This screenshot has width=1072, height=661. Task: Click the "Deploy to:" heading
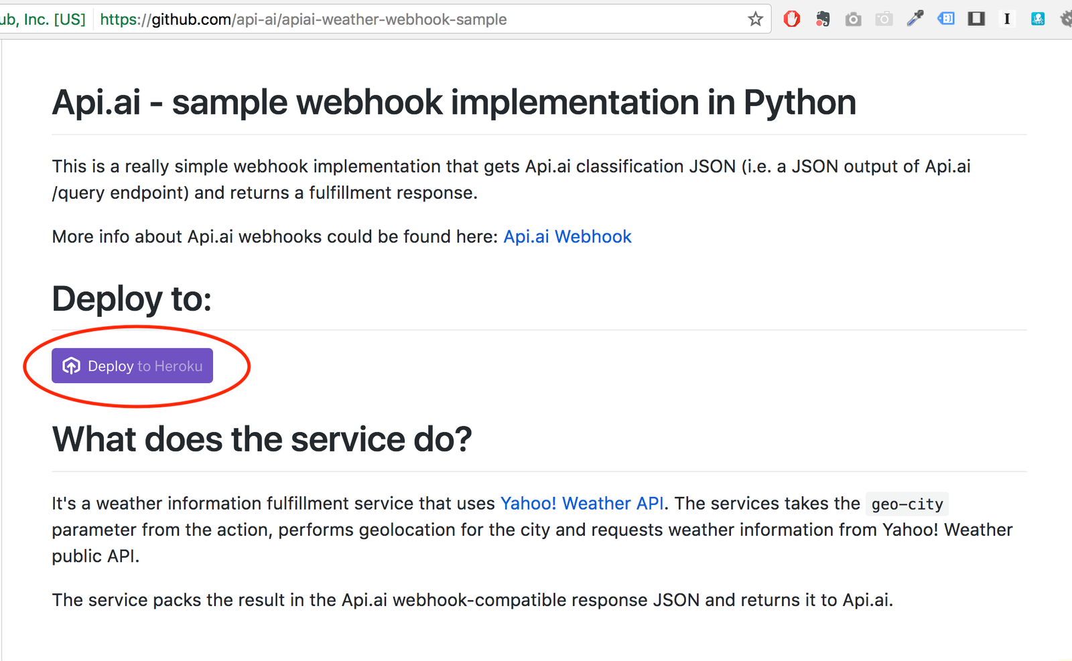[x=132, y=299]
